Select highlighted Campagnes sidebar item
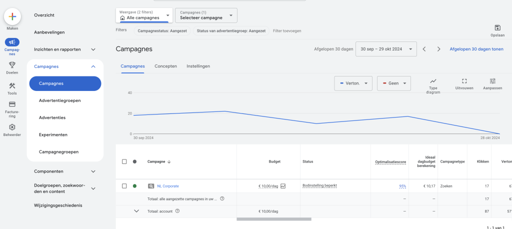The width and height of the screenshot is (512, 229). [65, 83]
